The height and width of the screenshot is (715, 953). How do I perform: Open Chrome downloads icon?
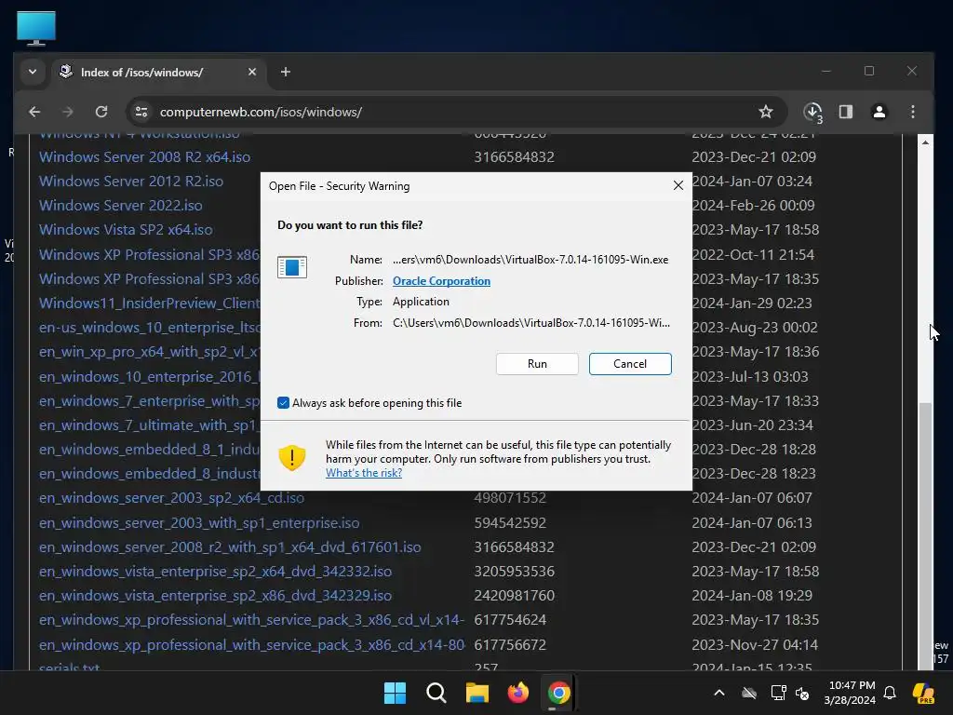(812, 112)
